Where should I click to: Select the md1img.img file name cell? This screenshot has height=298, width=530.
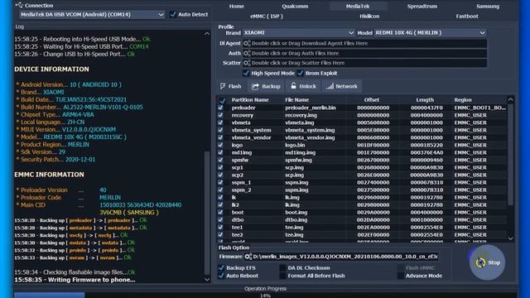[300, 152]
